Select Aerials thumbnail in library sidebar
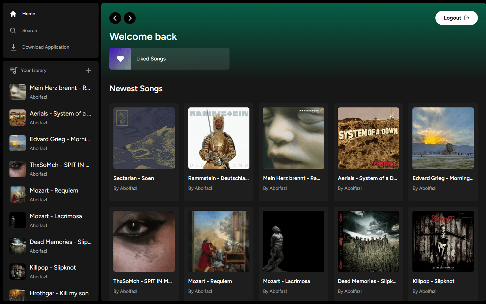 [x=18, y=118]
